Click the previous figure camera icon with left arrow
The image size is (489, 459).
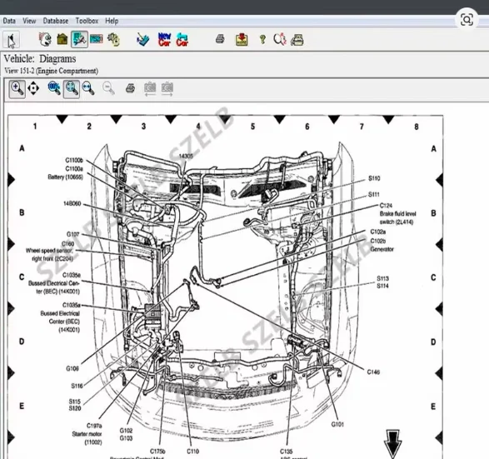pyautogui.click(x=150, y=88)
